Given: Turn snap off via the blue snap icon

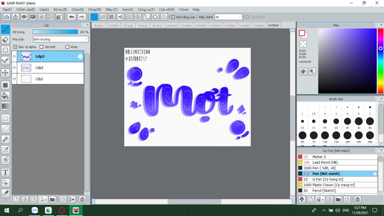Looking at the screenshot, I should (94, 17).
